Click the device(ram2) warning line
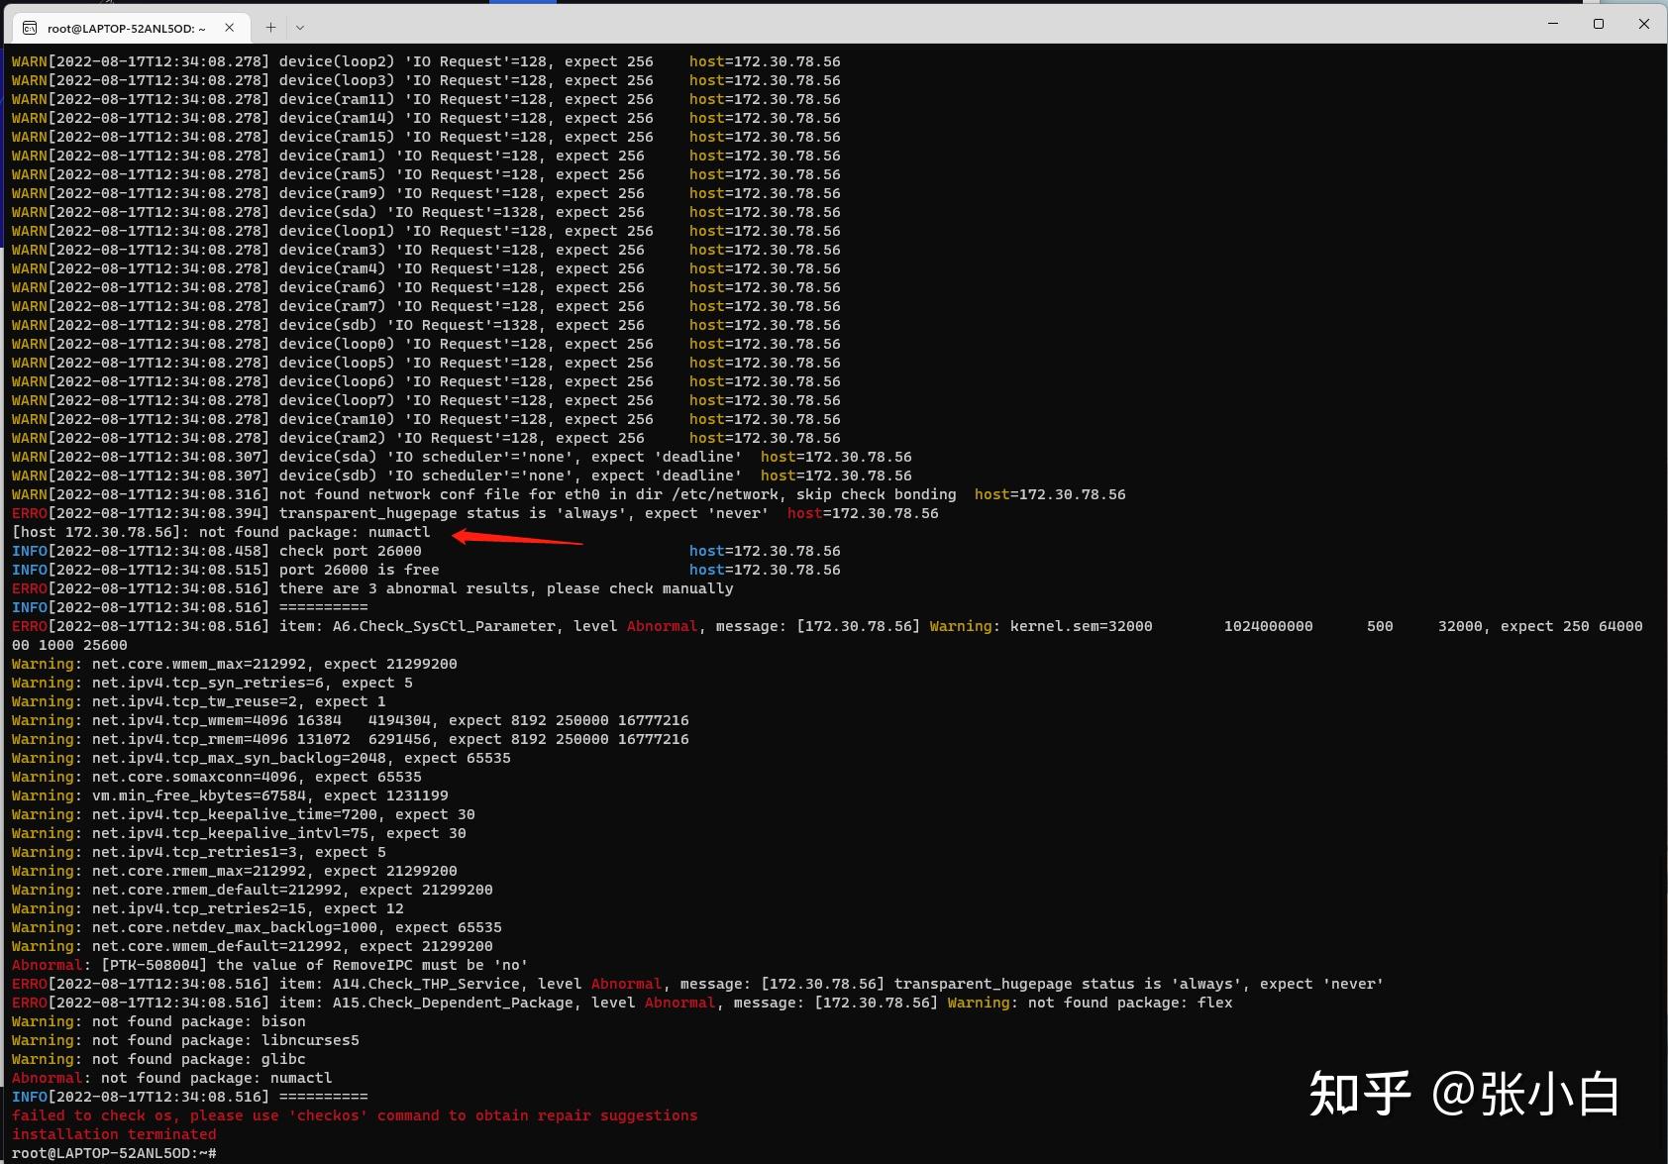Screen dimensions: 1668x1164 [x=426, y=438]
